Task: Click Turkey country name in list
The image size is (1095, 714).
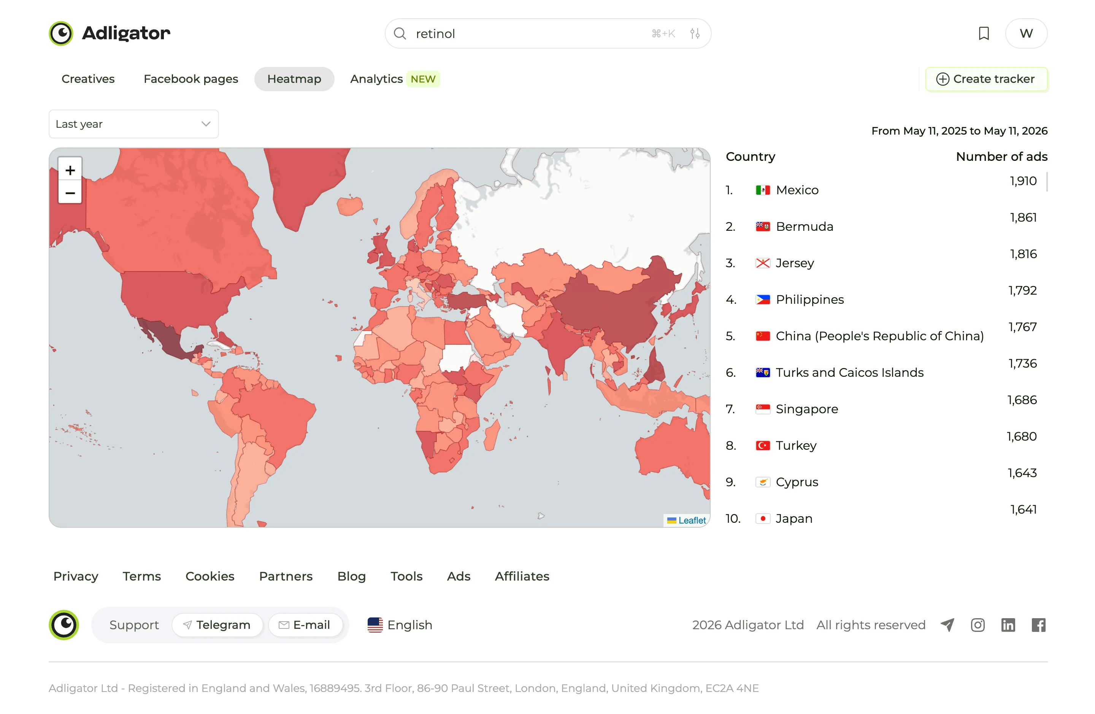Action: 796,445
